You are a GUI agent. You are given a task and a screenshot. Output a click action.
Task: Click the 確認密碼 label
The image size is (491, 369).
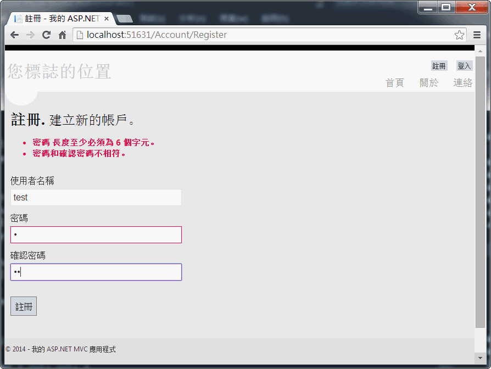[x=28, y=255]
